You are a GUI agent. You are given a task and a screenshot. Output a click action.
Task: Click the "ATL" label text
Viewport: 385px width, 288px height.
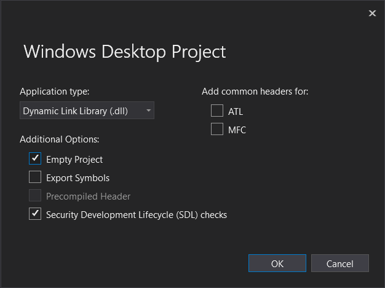pos(236,112)
